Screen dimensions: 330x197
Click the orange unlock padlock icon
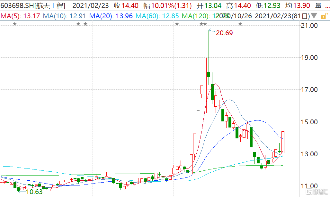pyautogui.click(x=324, y=16)
